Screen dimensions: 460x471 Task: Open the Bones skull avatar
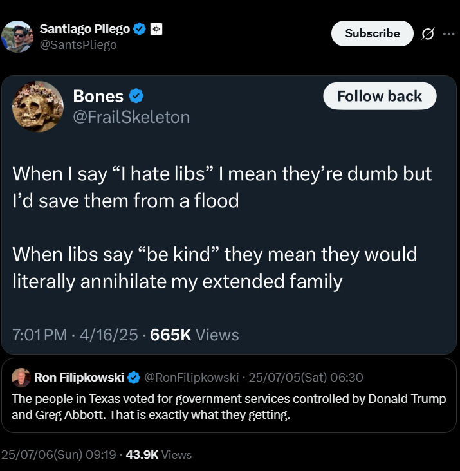point(38,106)
